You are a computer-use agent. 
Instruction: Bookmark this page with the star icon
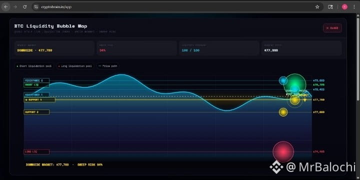coord(317,7)
